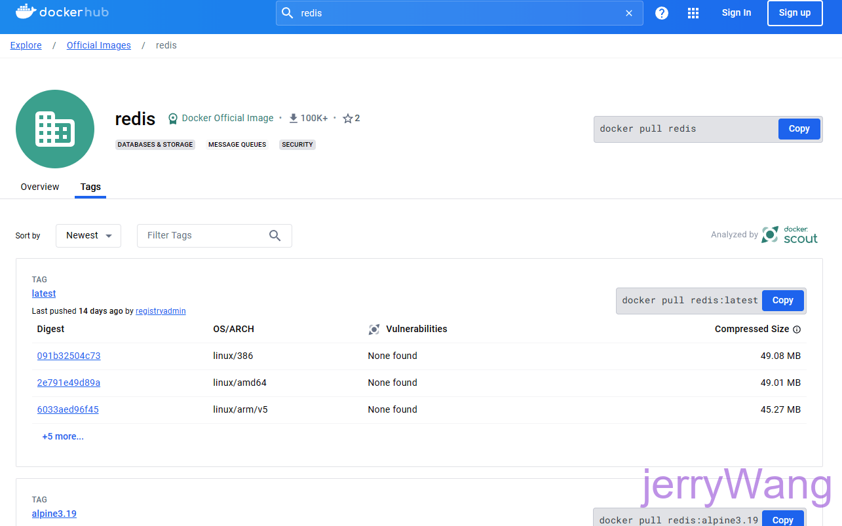The image size is (842, 526).
Task: Click the redis repository avatar image
Action: pos(55,129)
